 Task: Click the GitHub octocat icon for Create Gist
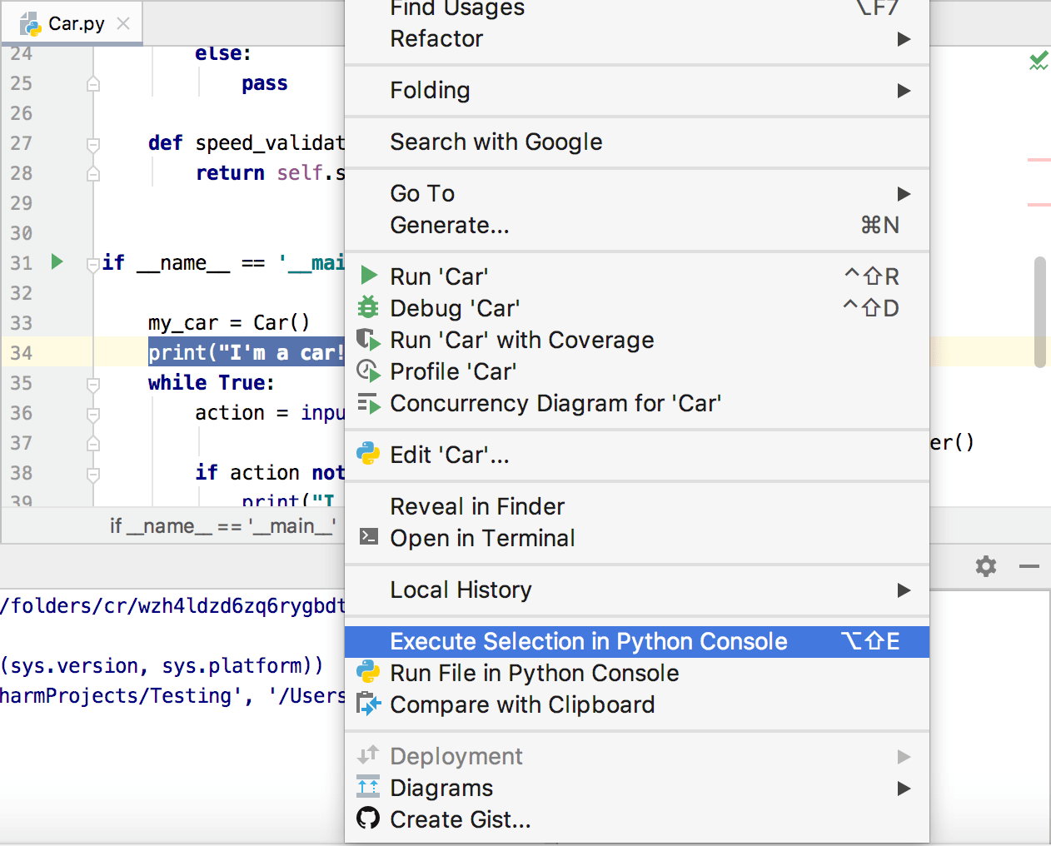pos(369,819)
